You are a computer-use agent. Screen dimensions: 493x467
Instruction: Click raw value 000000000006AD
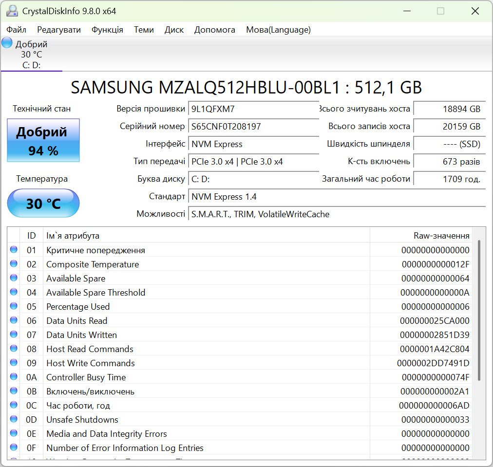tap(434, 406)
